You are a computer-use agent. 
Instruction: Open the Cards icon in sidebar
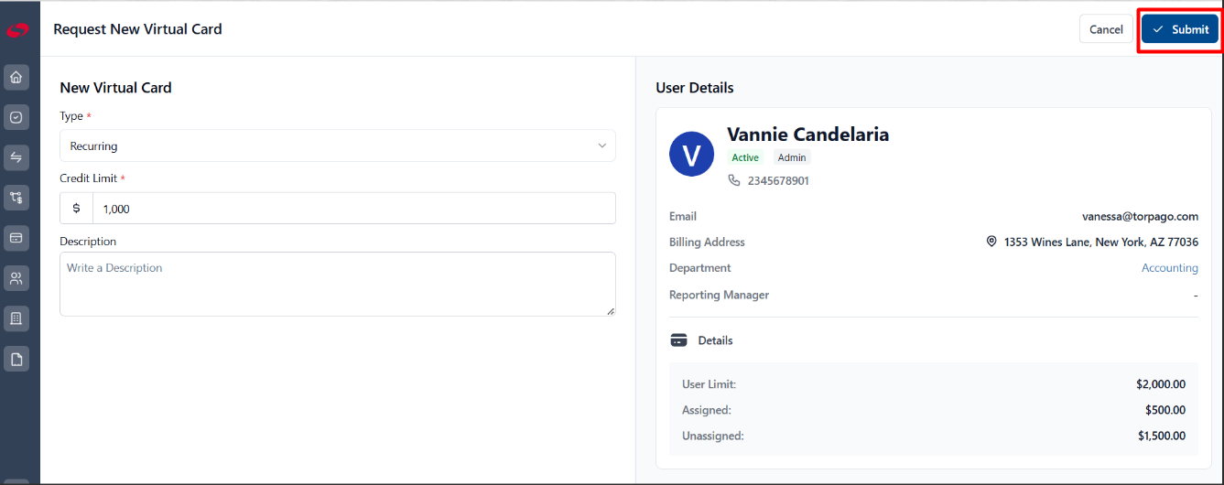[x=16, y=238]
